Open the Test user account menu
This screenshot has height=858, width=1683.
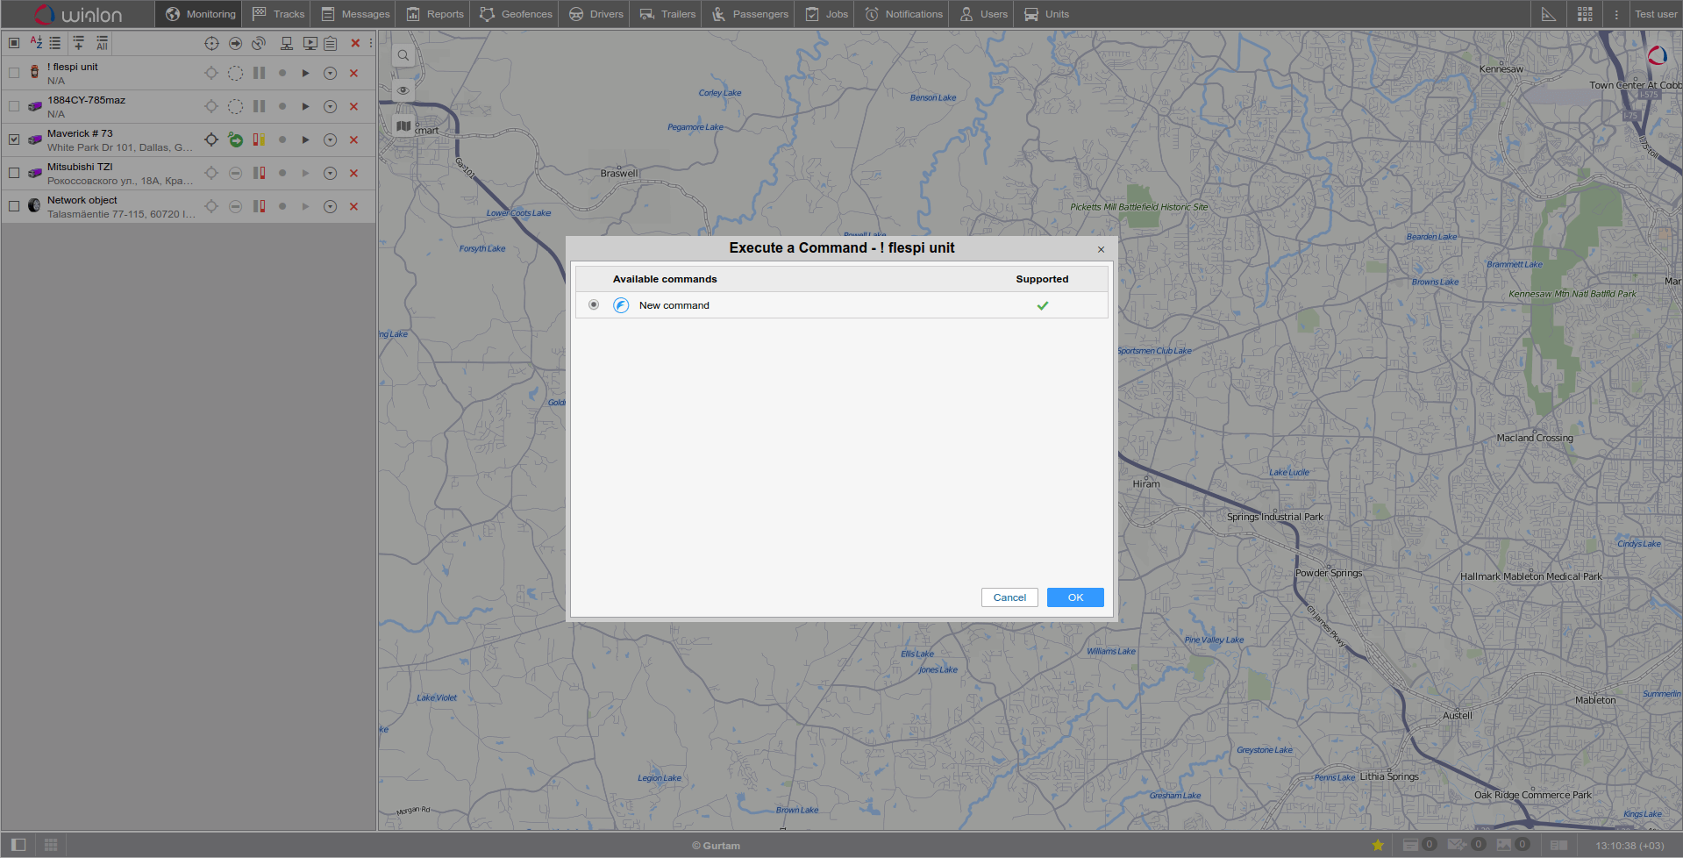coord(1655,14)
